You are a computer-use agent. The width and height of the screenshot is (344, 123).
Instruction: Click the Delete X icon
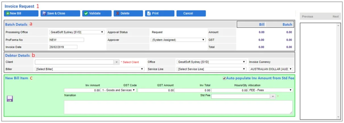click(x=117, y=13)
